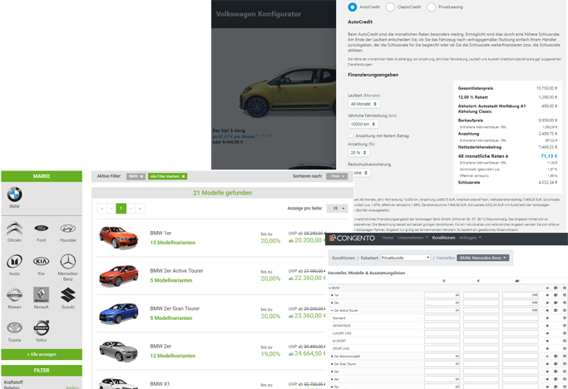Open the Anzeige pro Seite dropdown
The width and height of the screenshot is (568, 389).
click(x=338, y=209)
